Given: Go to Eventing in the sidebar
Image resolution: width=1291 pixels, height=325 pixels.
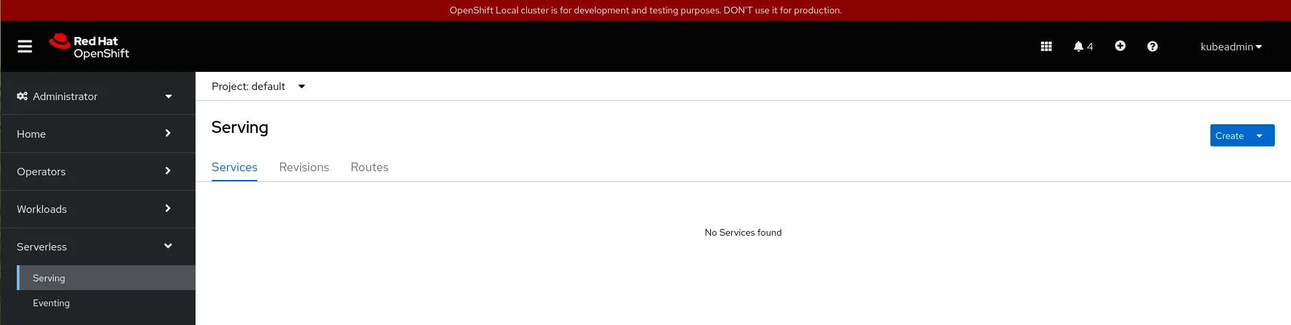Looking at the screenshot, I should point(51,303).
